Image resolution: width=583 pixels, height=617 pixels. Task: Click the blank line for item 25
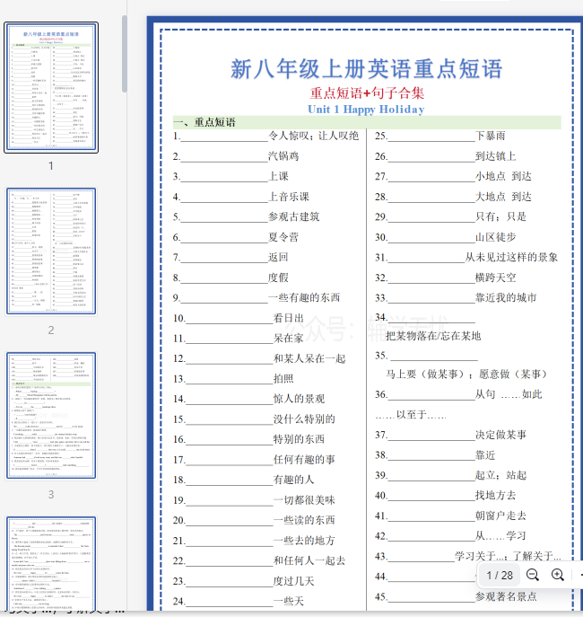(431, 140)
